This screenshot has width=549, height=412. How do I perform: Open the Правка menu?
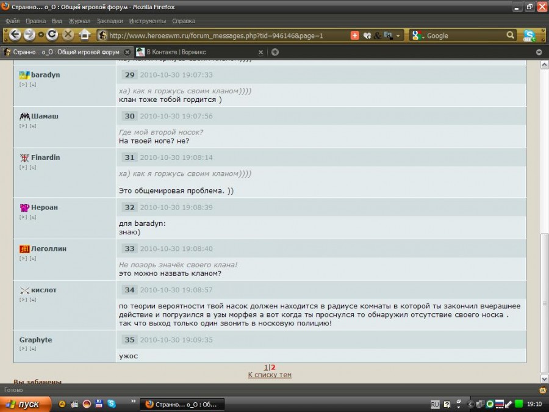click(36, 21)
